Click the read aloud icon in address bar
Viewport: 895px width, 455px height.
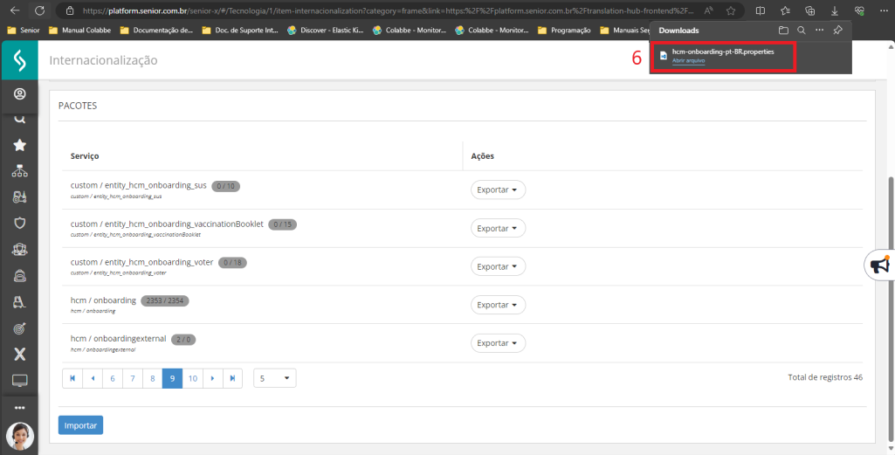point(708,10)
